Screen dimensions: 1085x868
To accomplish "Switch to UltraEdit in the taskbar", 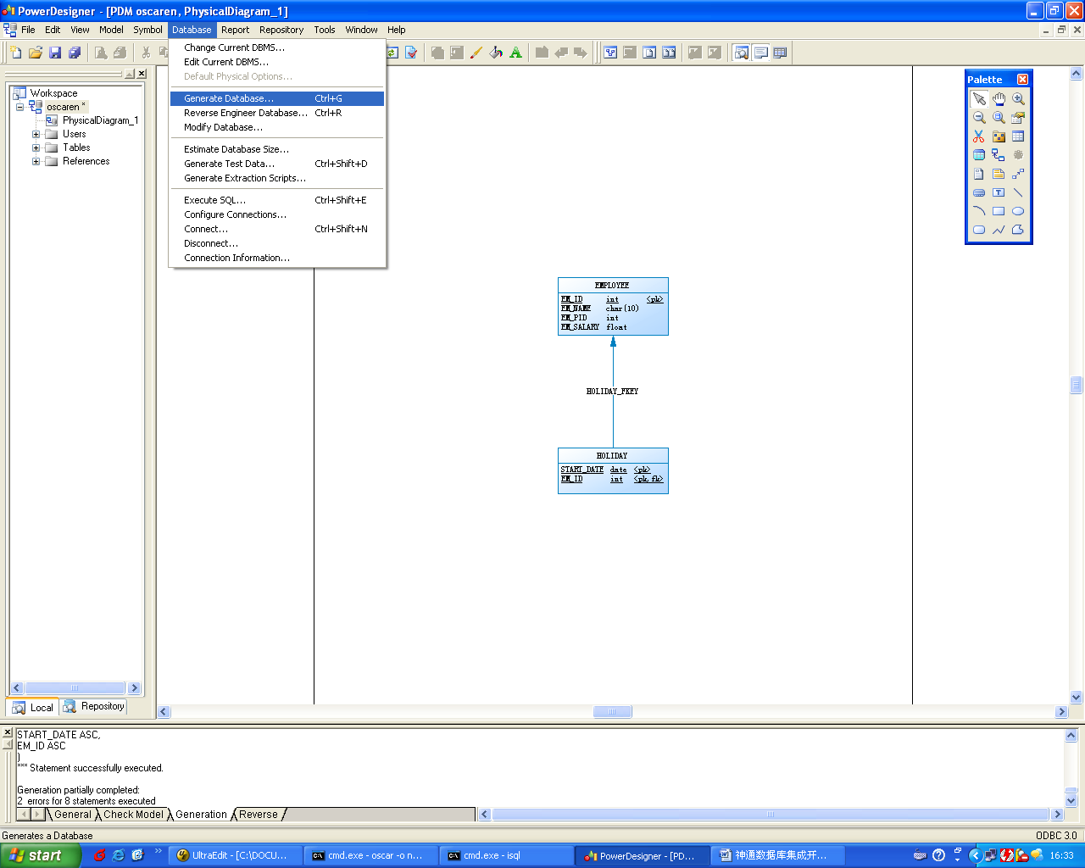I will (x=235, y=855).
